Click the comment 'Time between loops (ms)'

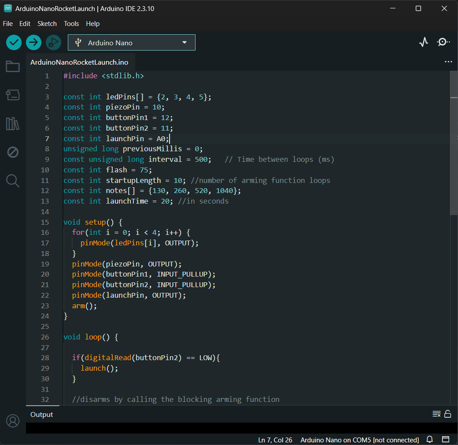click(286, 160)
